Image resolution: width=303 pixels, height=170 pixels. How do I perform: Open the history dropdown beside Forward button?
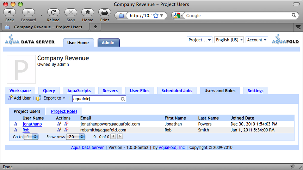tap(41, 15)
